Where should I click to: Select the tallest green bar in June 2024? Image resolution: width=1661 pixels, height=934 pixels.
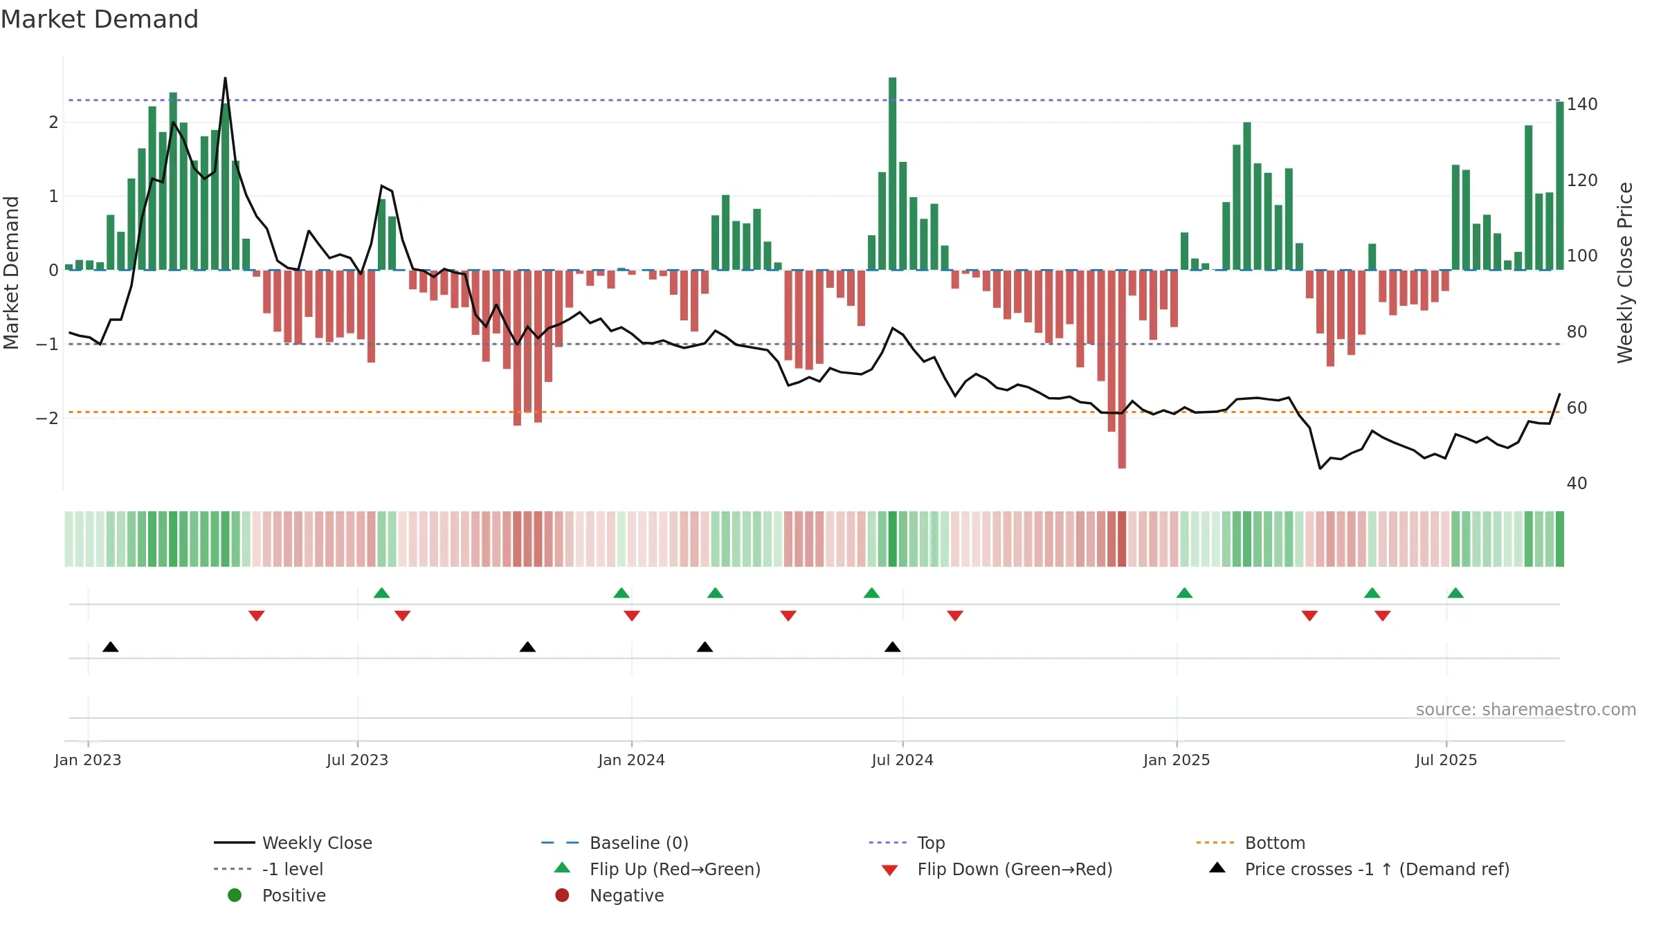(x=893, y=174)
